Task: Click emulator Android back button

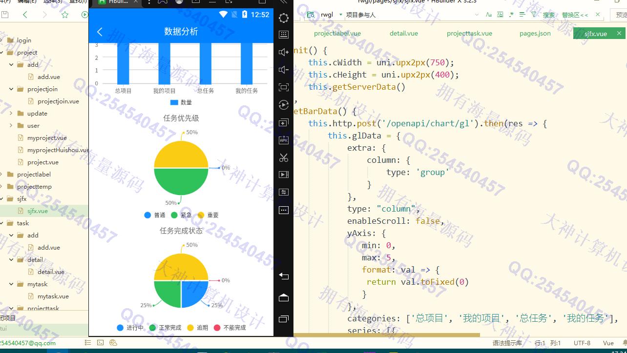Action: [x=284, y=276]
